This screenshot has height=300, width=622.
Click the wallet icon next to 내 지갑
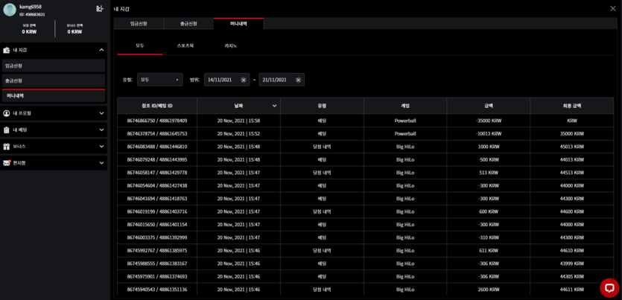[7, 50]
